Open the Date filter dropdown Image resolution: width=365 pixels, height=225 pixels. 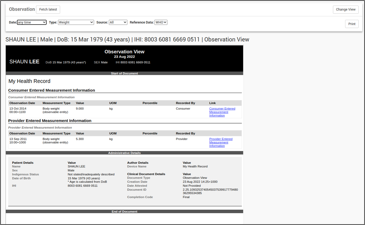(x=32, y=22)
